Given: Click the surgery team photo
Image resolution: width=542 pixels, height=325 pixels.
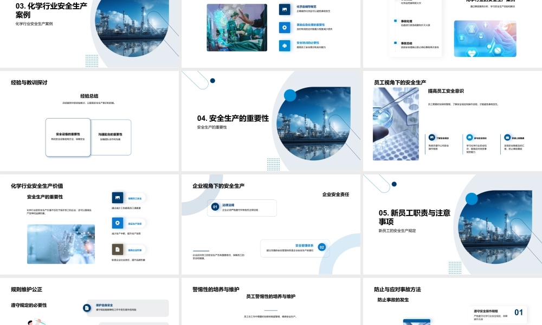Looking at the screenshot, I should (x=237, y=28).
